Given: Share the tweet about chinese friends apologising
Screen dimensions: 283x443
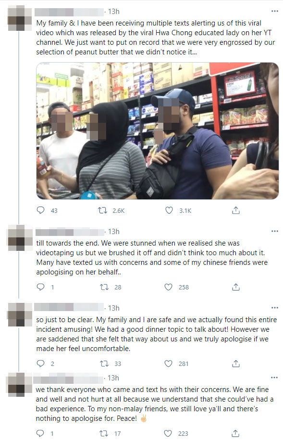Looking at the screenshot, I should pyautogui.click(x=235, y=287).
